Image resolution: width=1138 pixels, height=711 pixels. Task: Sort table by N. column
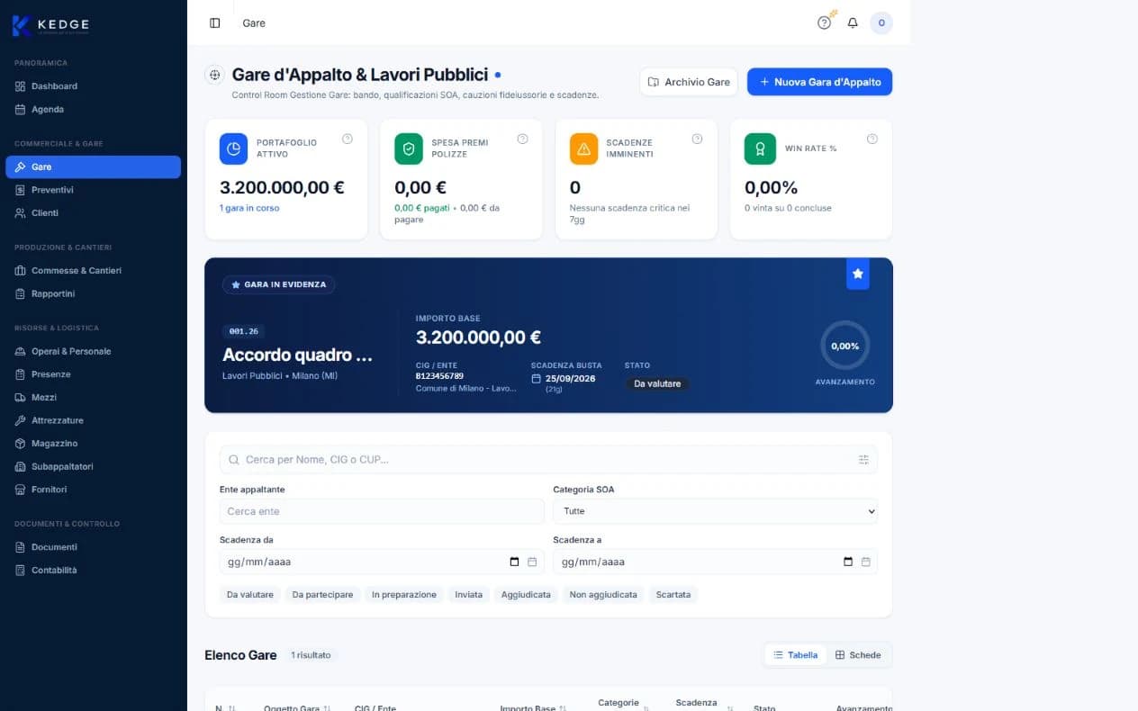pos(224,707)
